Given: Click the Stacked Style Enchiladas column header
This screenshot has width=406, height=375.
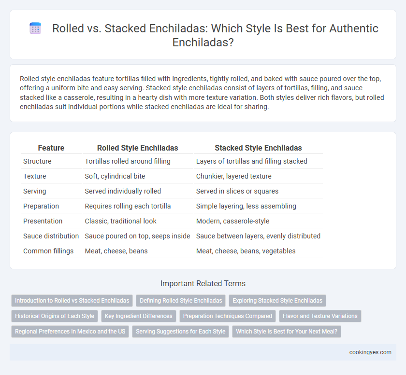Looking at the screenshot, I should (258, 148).
